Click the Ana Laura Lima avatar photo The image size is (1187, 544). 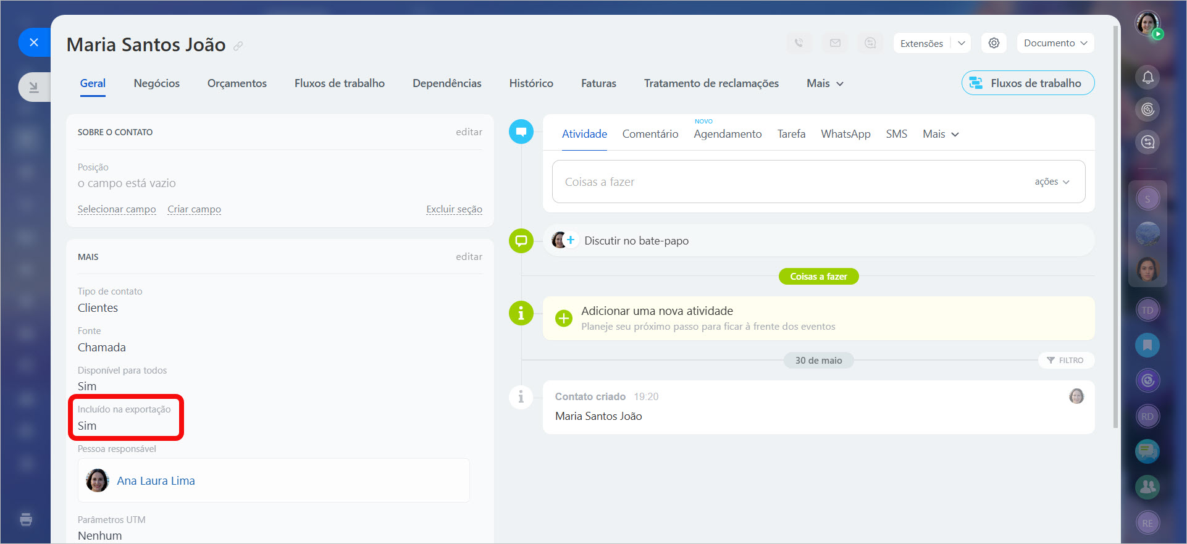[x=97, y=480]
